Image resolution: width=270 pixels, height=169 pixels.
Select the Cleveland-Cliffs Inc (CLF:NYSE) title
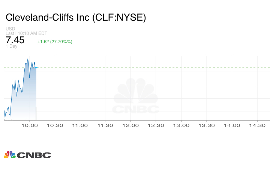tap(75, 18)
